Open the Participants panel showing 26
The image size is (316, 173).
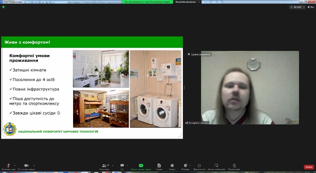click(104, 167)
